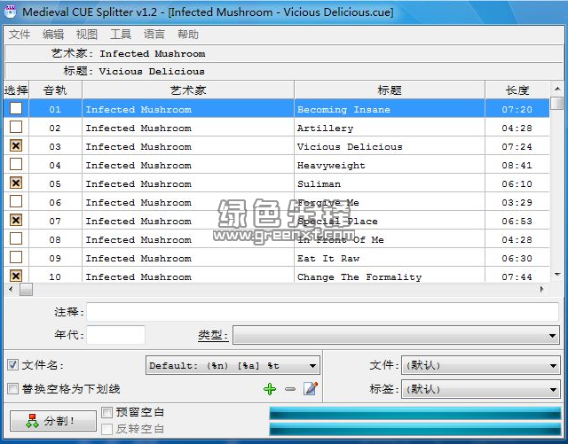Click the vertical scrollbar down arrow
The height and width of the screenshot is (444, 568).
point(557,275)
